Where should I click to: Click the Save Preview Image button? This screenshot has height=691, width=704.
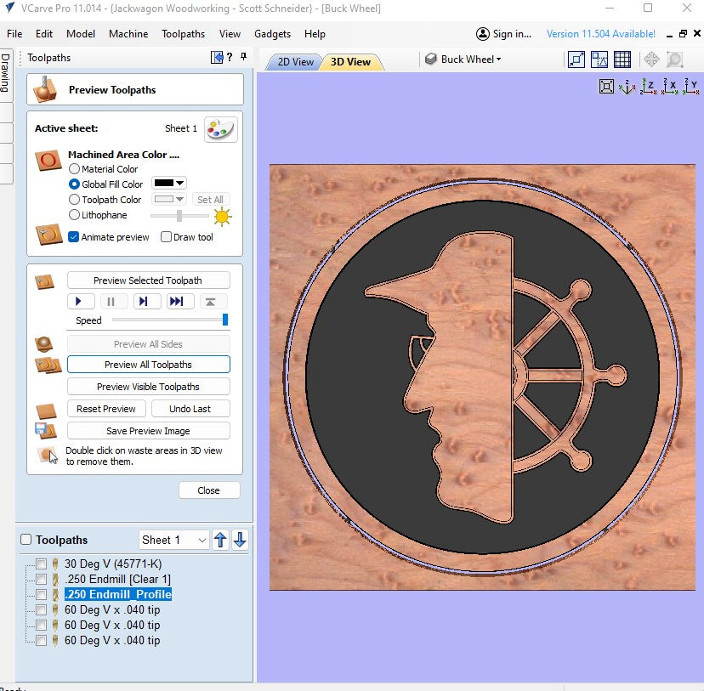(148, 431)
